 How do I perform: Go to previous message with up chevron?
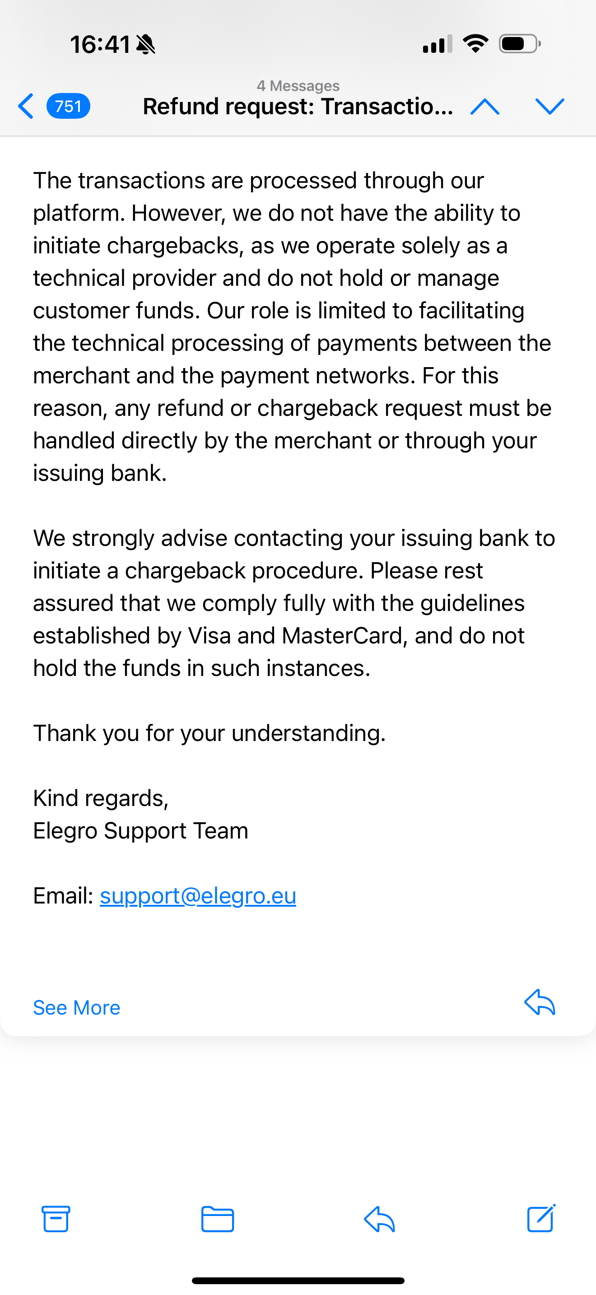(x=484, y=107)
